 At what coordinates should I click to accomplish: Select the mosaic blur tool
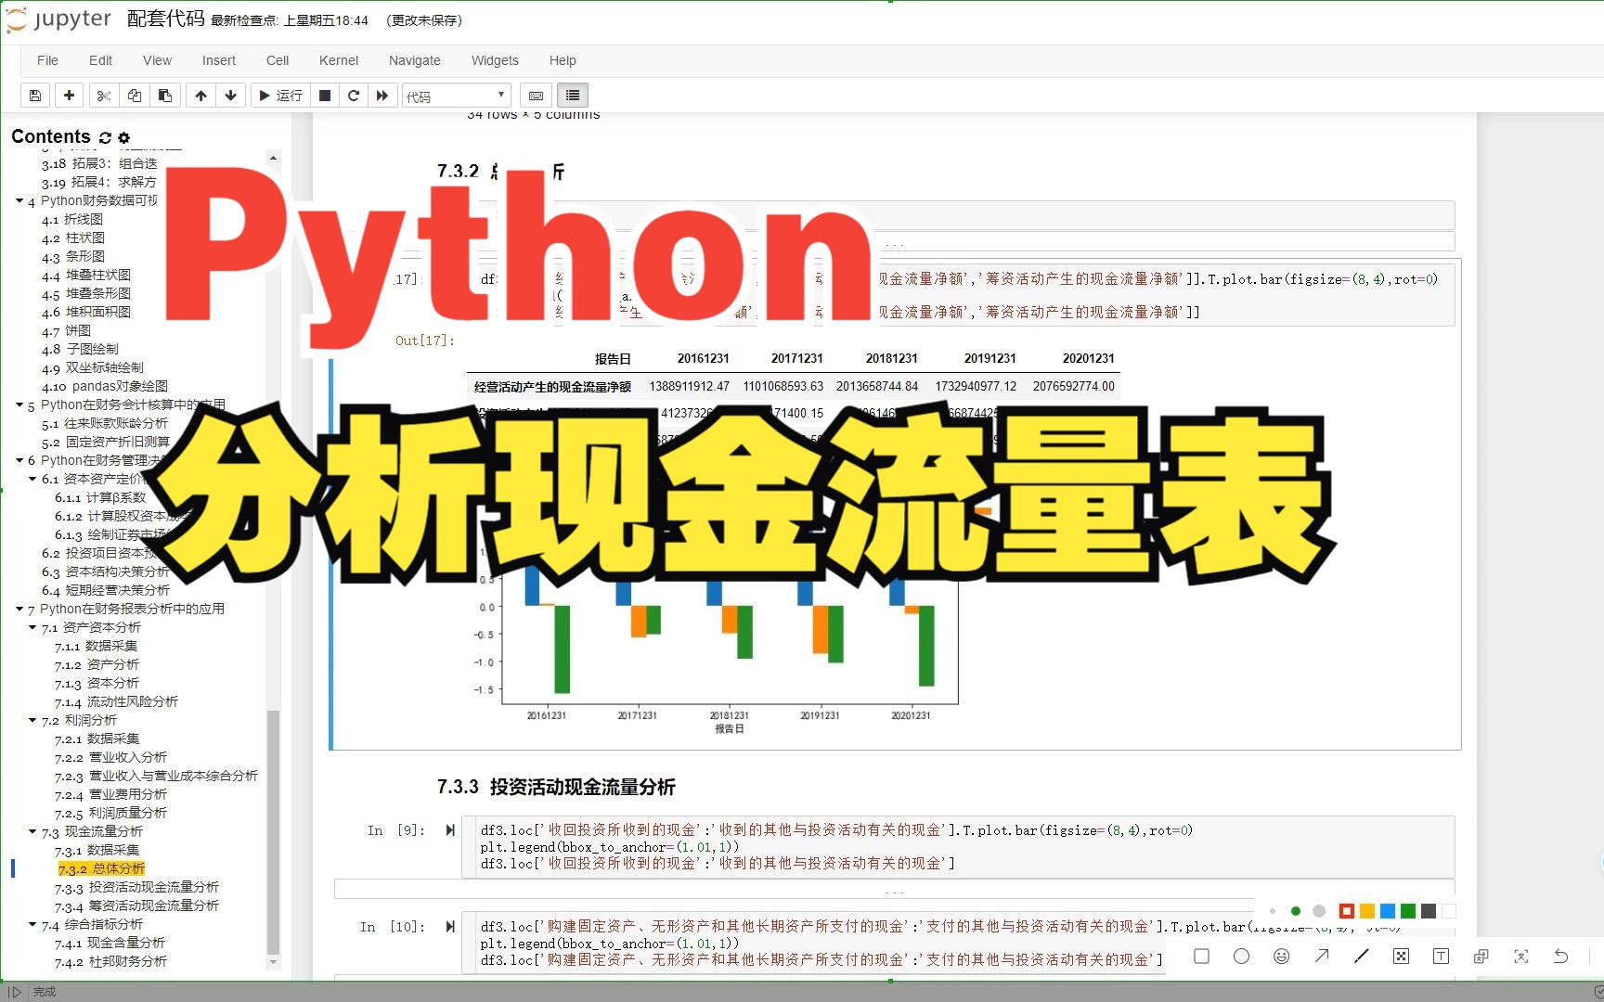click(x=1402, y=956)
